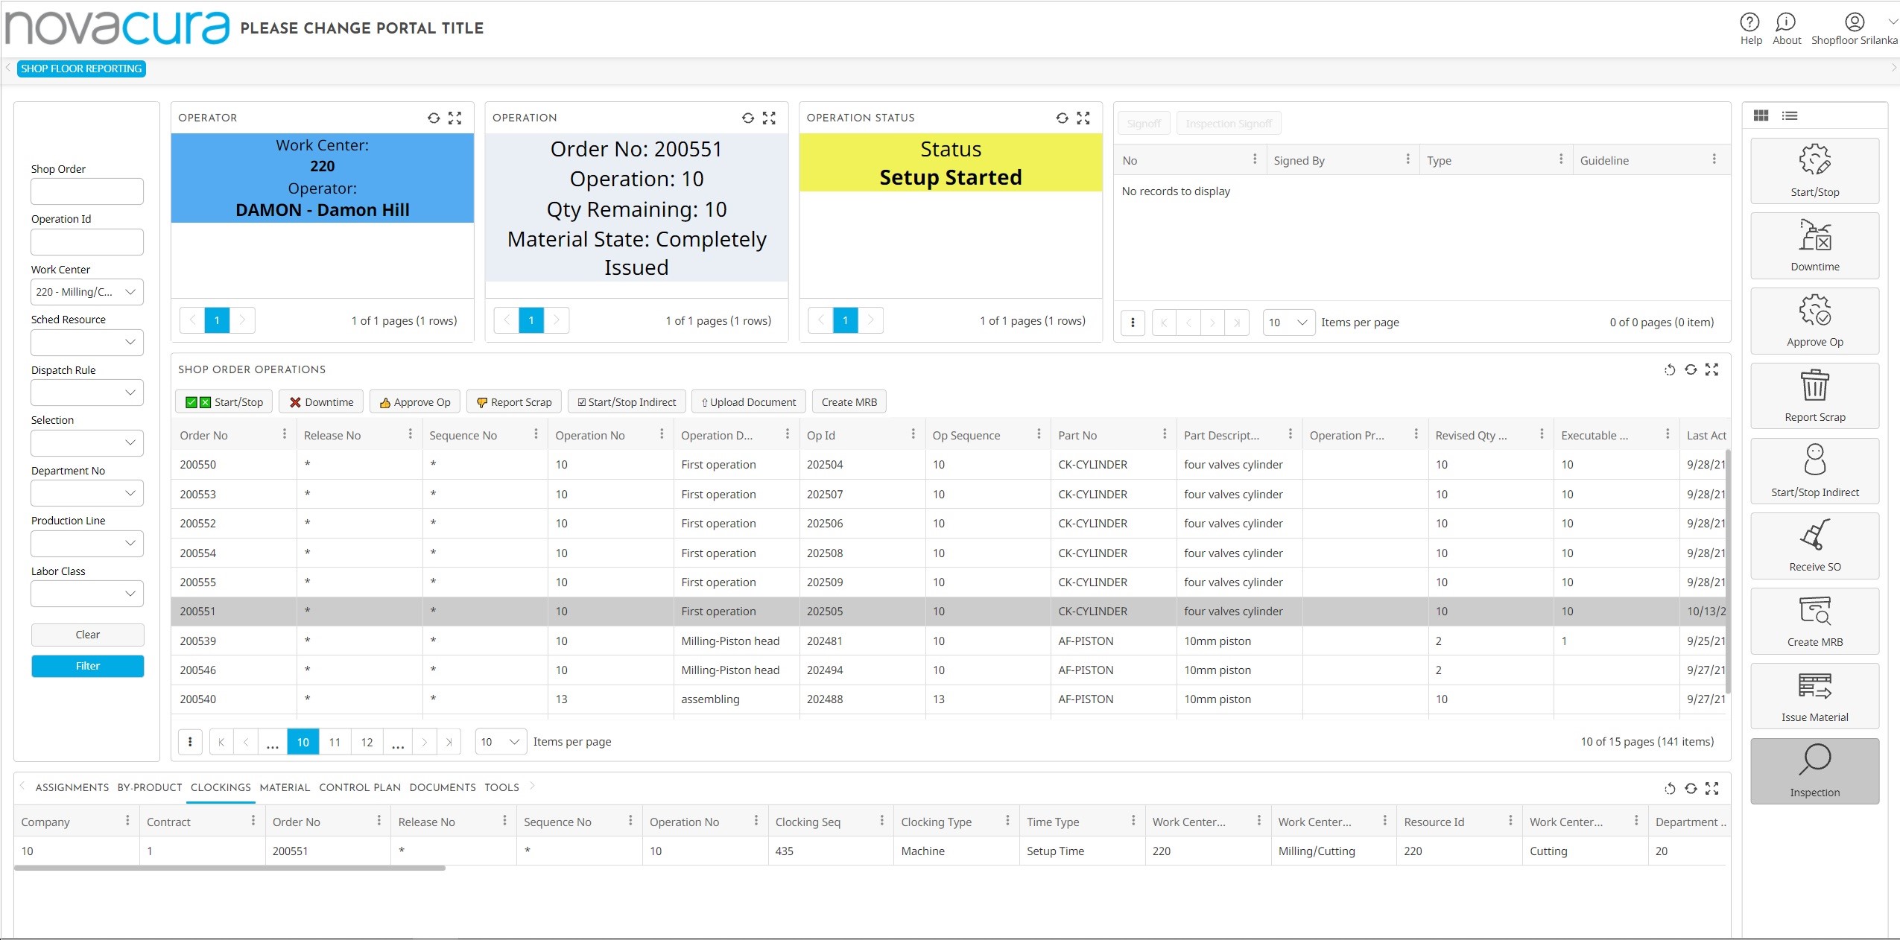
Task: Open the Order No column options menu
Action: 284,434
